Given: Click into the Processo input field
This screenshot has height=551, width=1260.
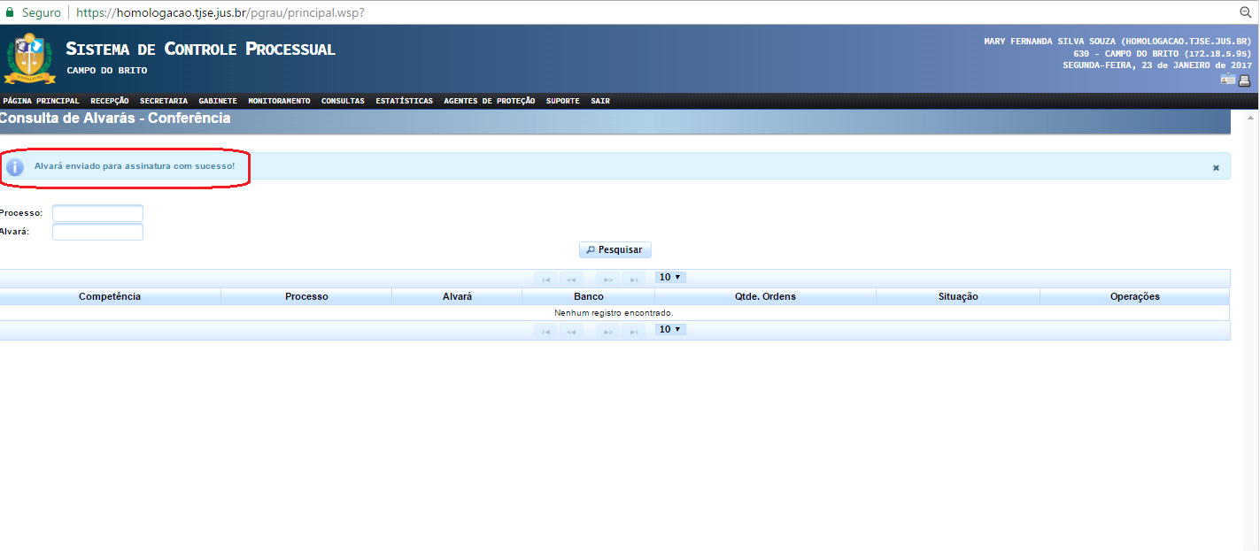Looking at the screenshot, I should 97,213.
